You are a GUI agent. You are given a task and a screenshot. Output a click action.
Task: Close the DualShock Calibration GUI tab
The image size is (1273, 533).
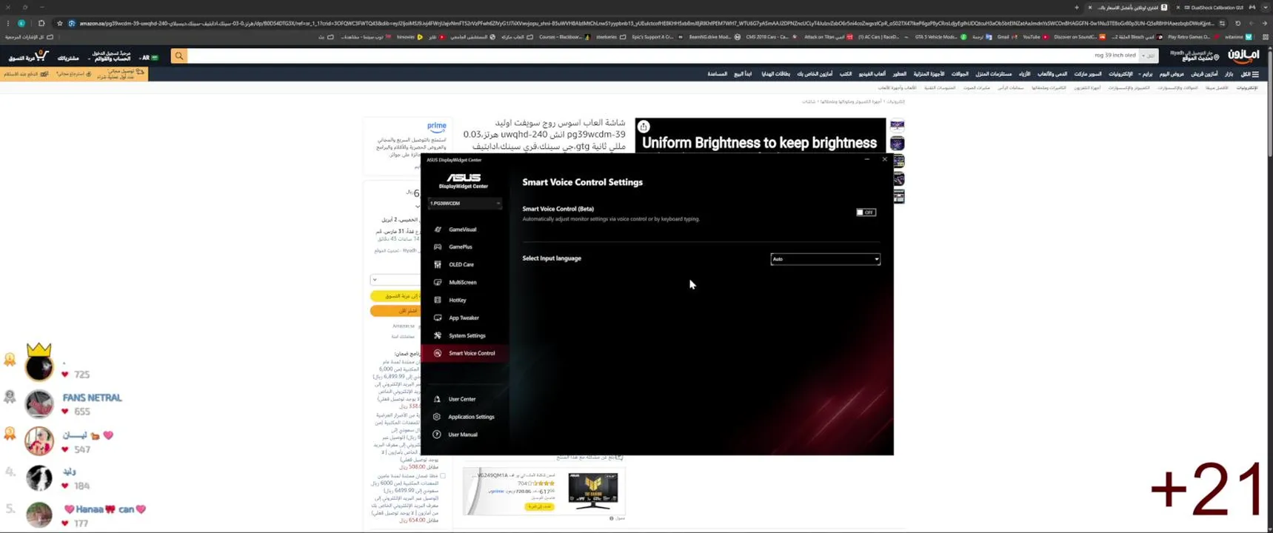(1177, 7)
